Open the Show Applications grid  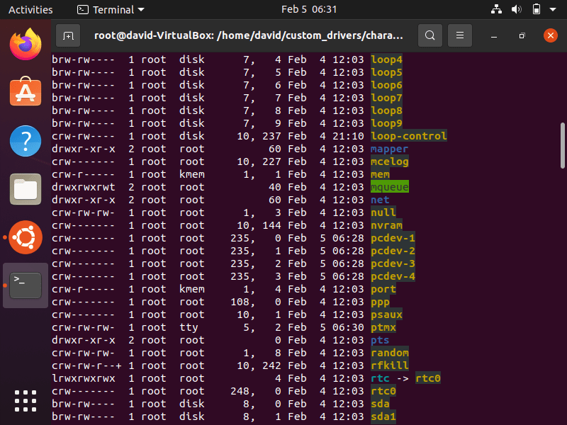26,401
